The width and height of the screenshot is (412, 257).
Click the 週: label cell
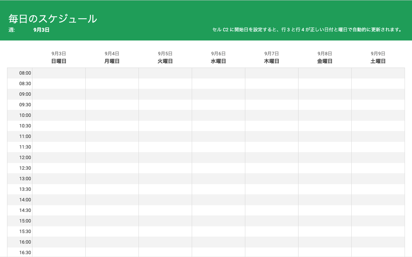coord(12,30)
